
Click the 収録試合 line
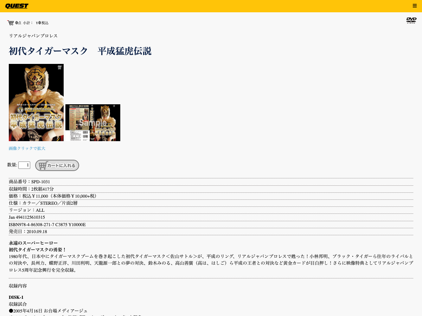(x=18, y=304)
